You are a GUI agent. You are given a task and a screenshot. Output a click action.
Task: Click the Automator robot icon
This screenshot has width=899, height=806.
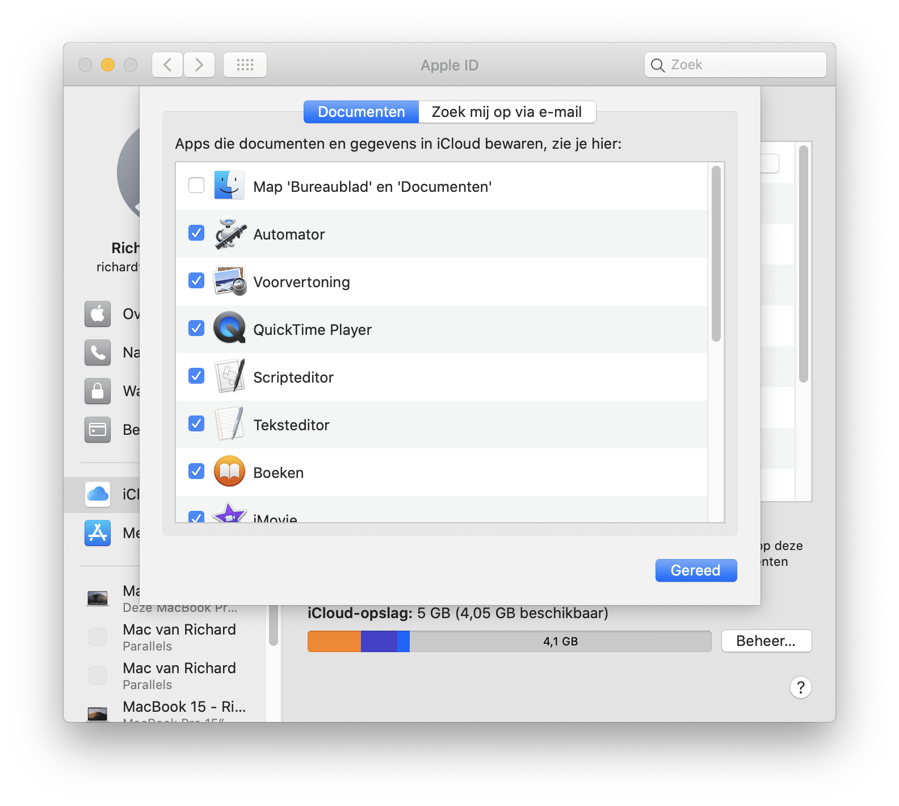230,233
